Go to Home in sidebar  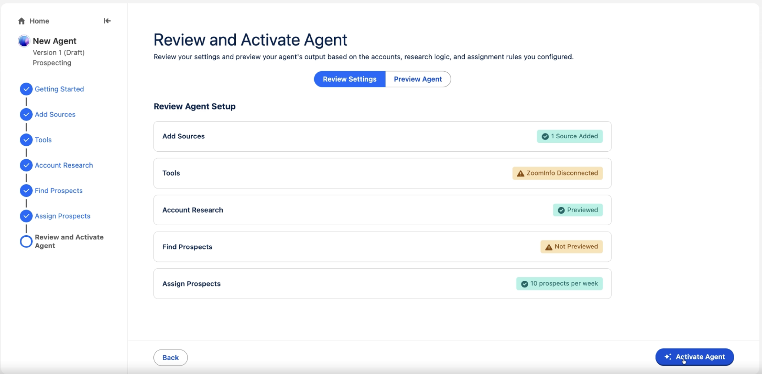39,21
